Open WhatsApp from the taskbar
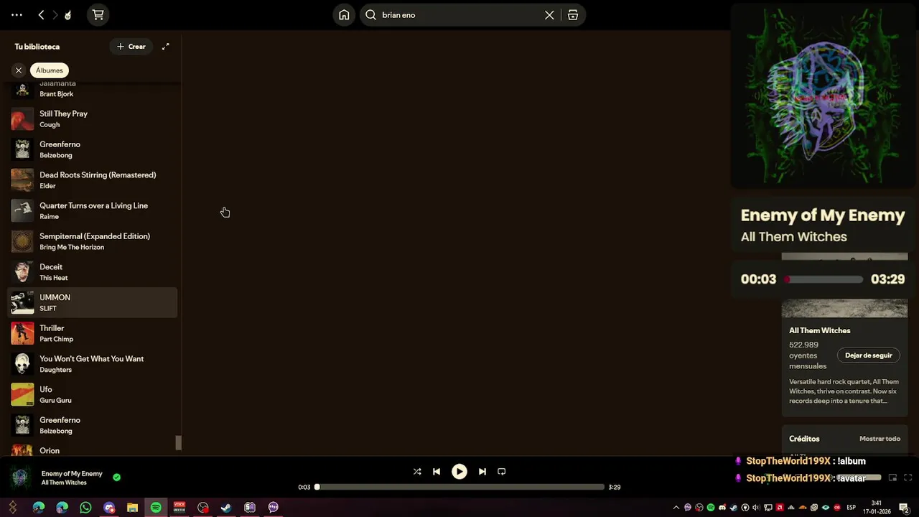 click(x=85, y=508)
